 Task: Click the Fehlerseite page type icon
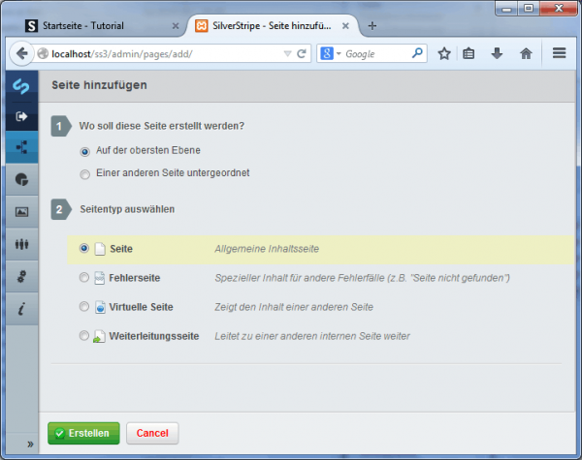tap(100, 278)
